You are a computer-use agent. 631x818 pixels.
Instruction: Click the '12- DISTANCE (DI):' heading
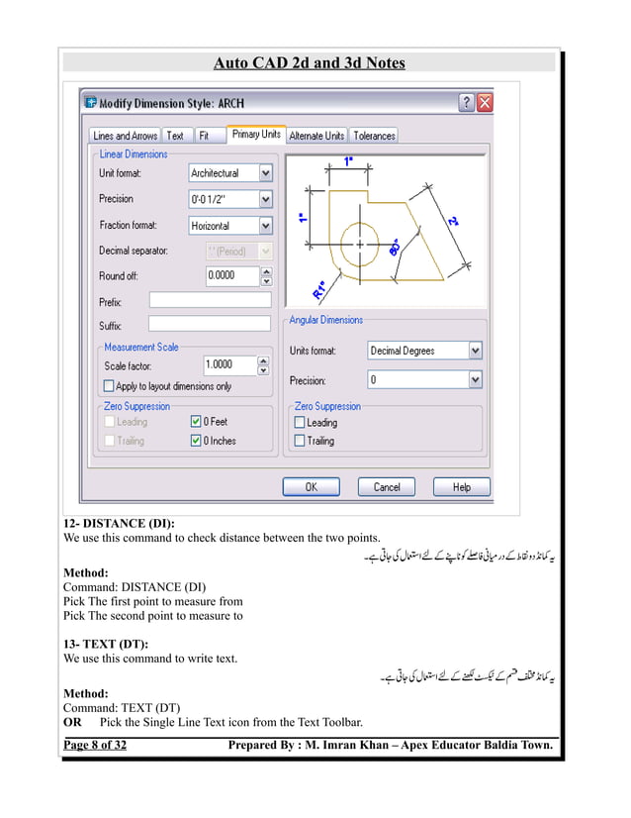click(x=119, y=523)
